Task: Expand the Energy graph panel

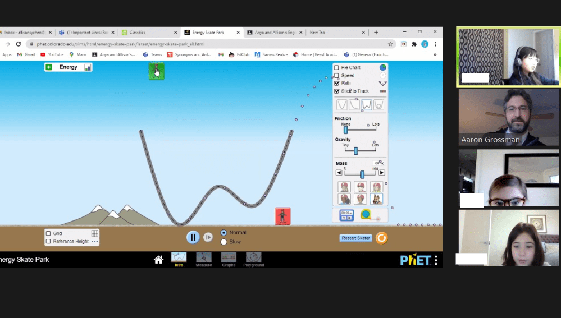Action: point(49,67)
